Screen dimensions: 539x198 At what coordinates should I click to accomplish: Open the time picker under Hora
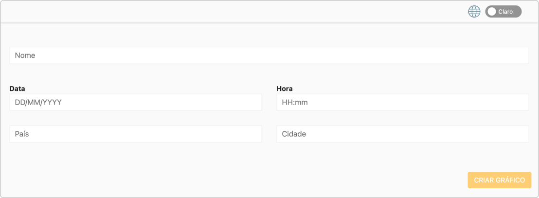(x=402, y=102)
